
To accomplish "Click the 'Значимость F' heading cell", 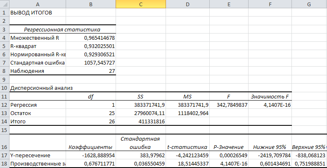I will pyautogui.click(x=270, y=96).
